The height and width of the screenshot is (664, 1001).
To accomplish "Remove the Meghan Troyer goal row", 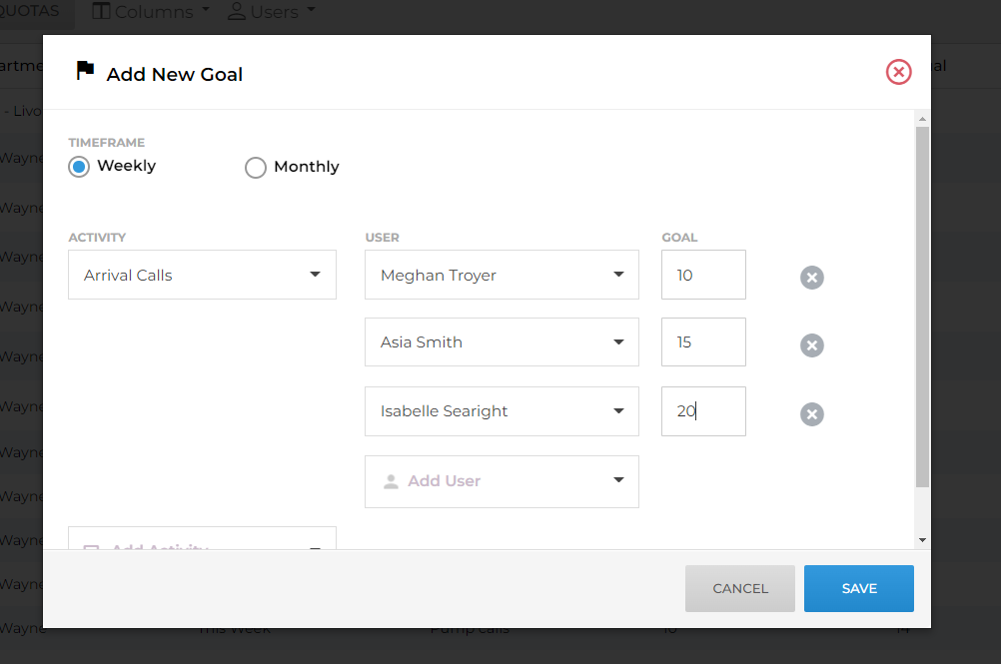I will [x=812, y=278].
